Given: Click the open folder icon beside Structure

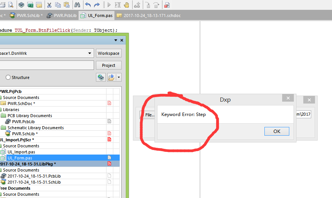Looking at the screenshot, I should pyautogui.click(x=111, y=77).
